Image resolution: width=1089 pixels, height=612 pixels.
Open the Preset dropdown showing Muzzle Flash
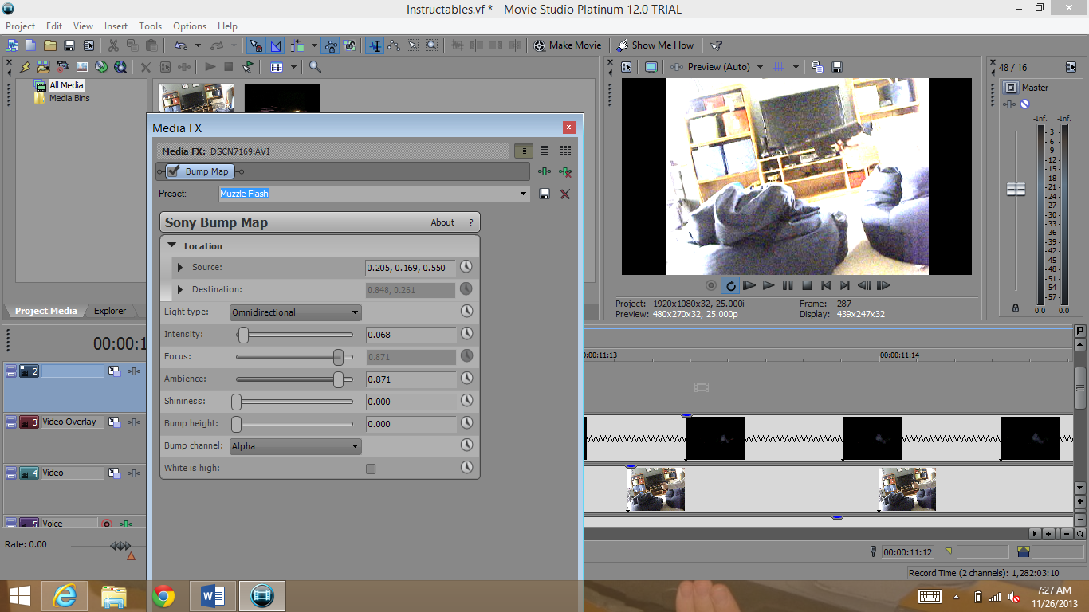[x=524, y=194]
